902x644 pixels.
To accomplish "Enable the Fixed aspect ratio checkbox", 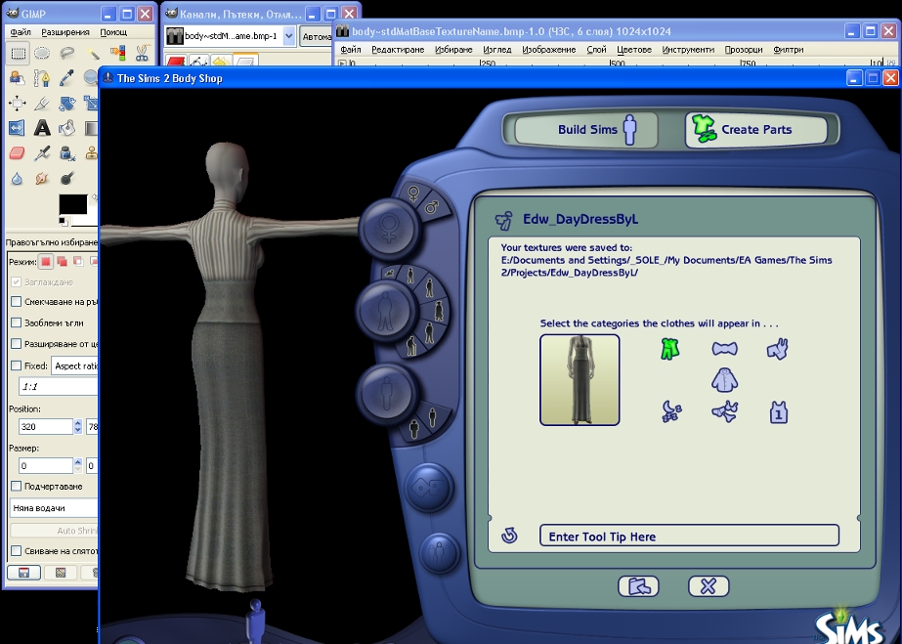I will [16, 365].
